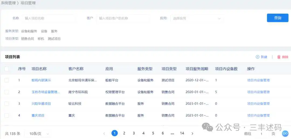Open the 10条/页 page size dropdown

[x=37, y=134]
